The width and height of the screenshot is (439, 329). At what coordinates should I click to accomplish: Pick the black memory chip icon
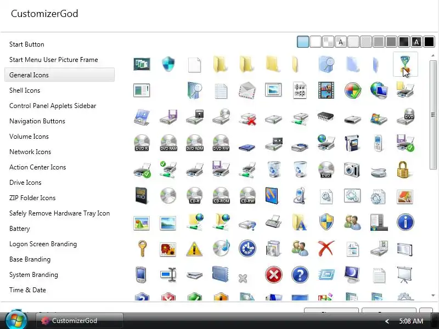pyautogui.click(x=325, y=117)
